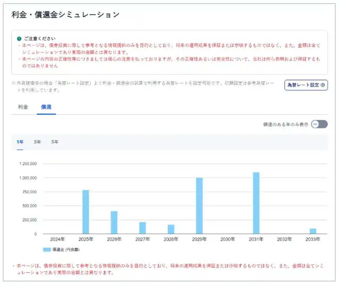Click the 2025年 redemption bar

tap(86, 212)
